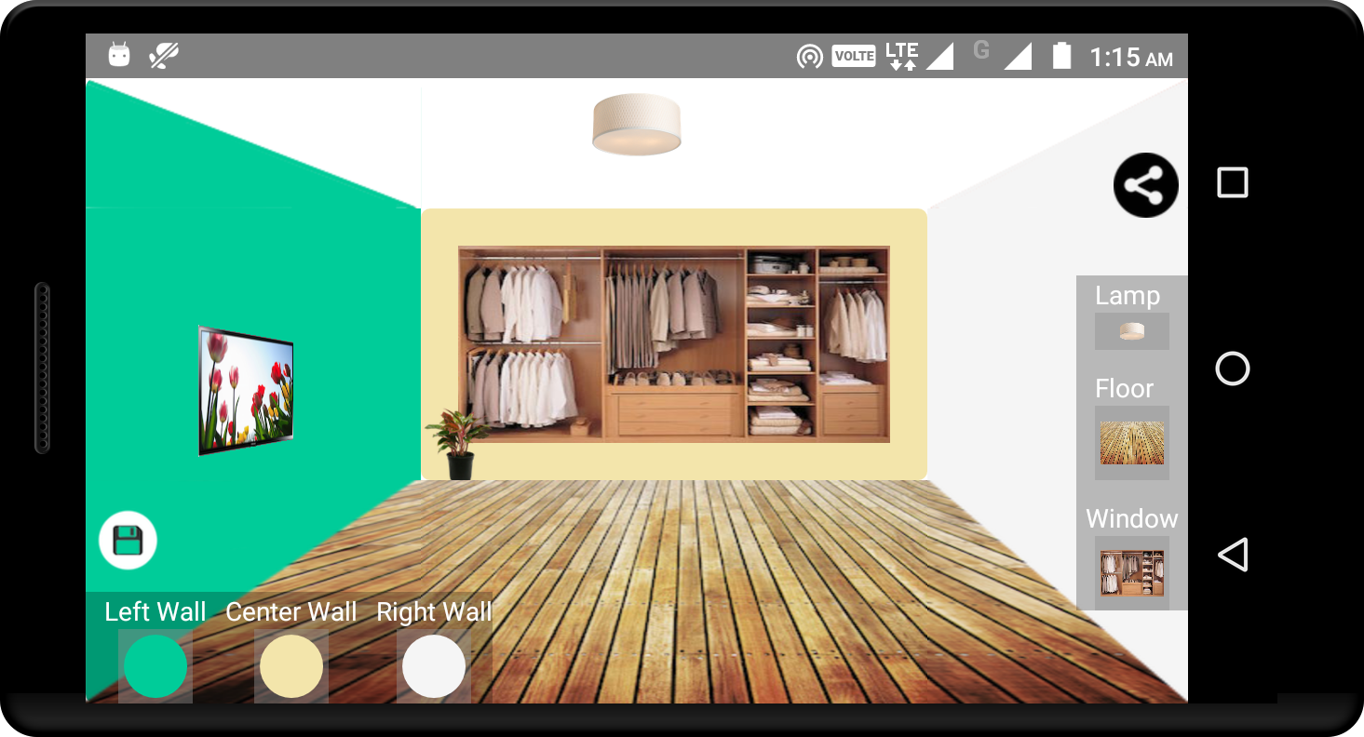
Task: Select the ceiling lamp in the room
Action: tap(637, 124)
